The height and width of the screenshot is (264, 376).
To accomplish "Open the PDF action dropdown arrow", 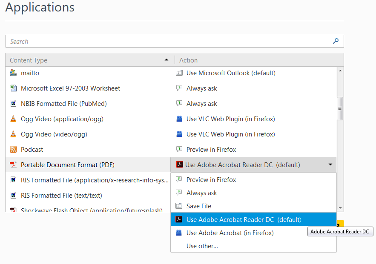I will tap(330, 165).
